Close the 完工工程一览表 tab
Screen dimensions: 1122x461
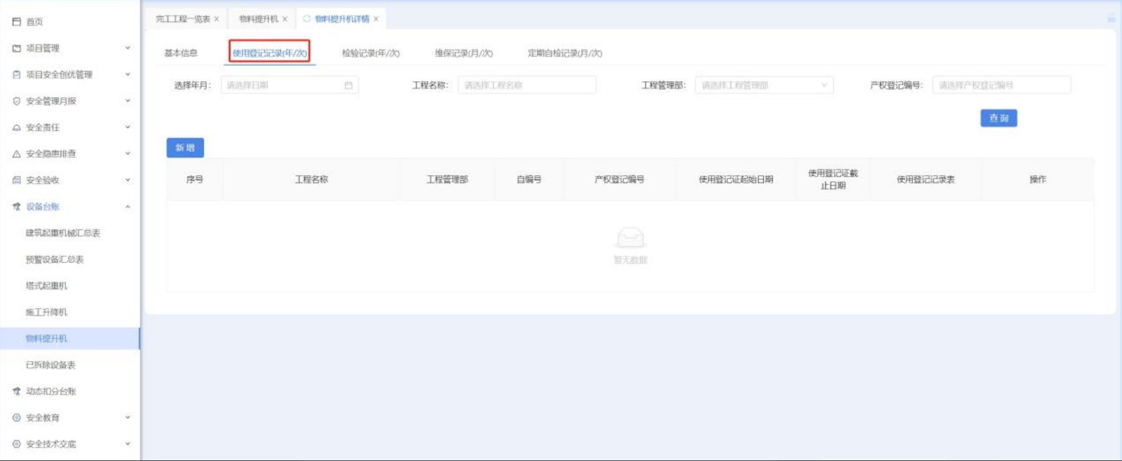(x=216, y=19)
